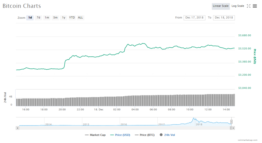
Task: Choose the YTD zoom option
Action: coord(72,18)
